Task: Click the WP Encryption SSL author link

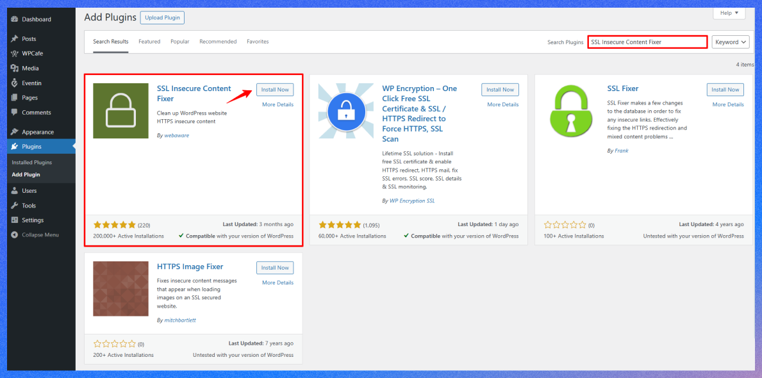Action: coord(412,200)
